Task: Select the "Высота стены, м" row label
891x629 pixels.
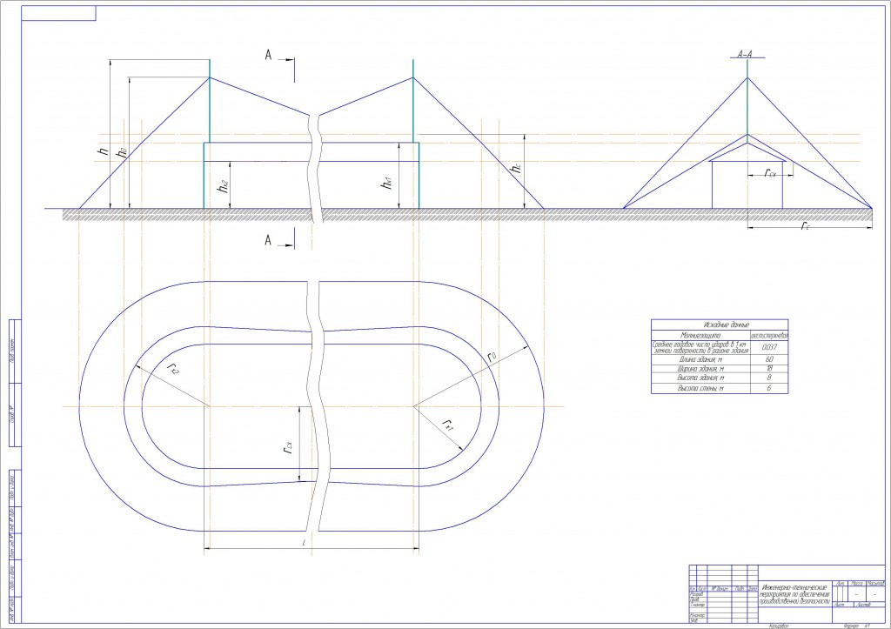Action: coord(700,389)
